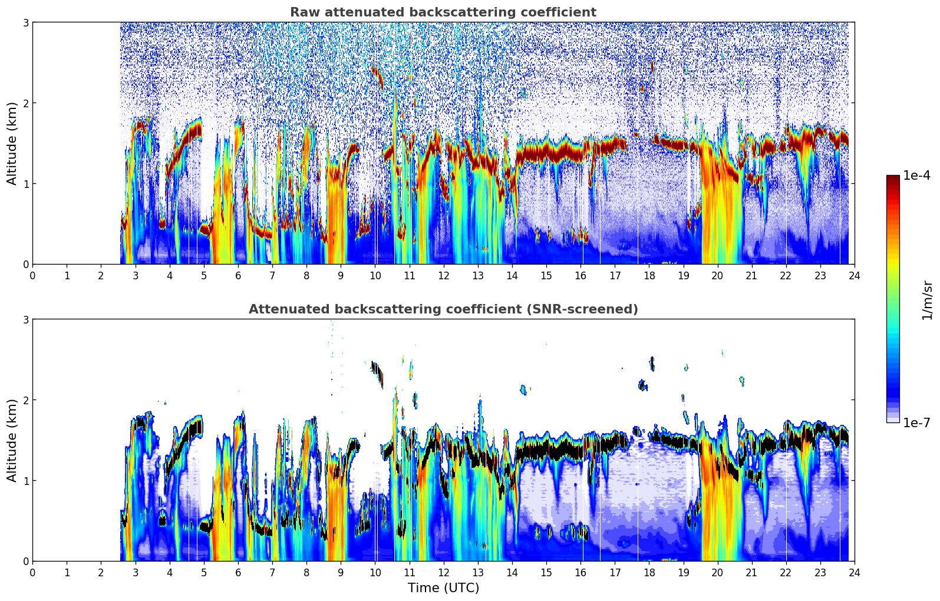Click time tick '24' under the SNR-screened plot

[855, 572]
